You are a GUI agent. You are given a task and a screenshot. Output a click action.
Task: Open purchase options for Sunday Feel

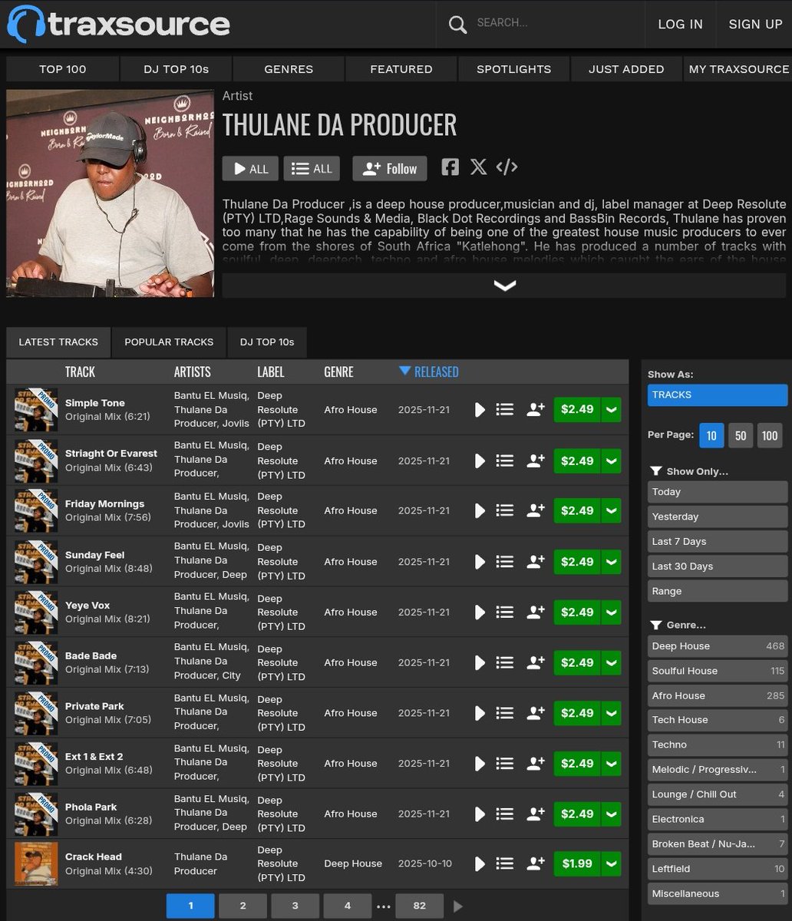click(612, 562)
